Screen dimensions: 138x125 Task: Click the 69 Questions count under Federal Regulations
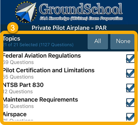tap(18, 62)
